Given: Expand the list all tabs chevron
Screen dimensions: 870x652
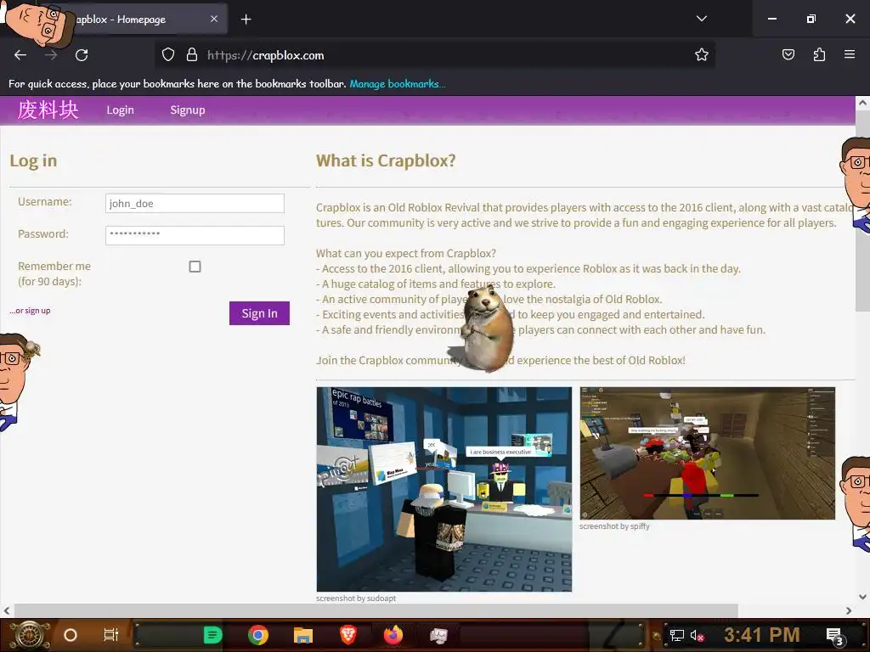Looking at the screenshot, I should point(701,19).
